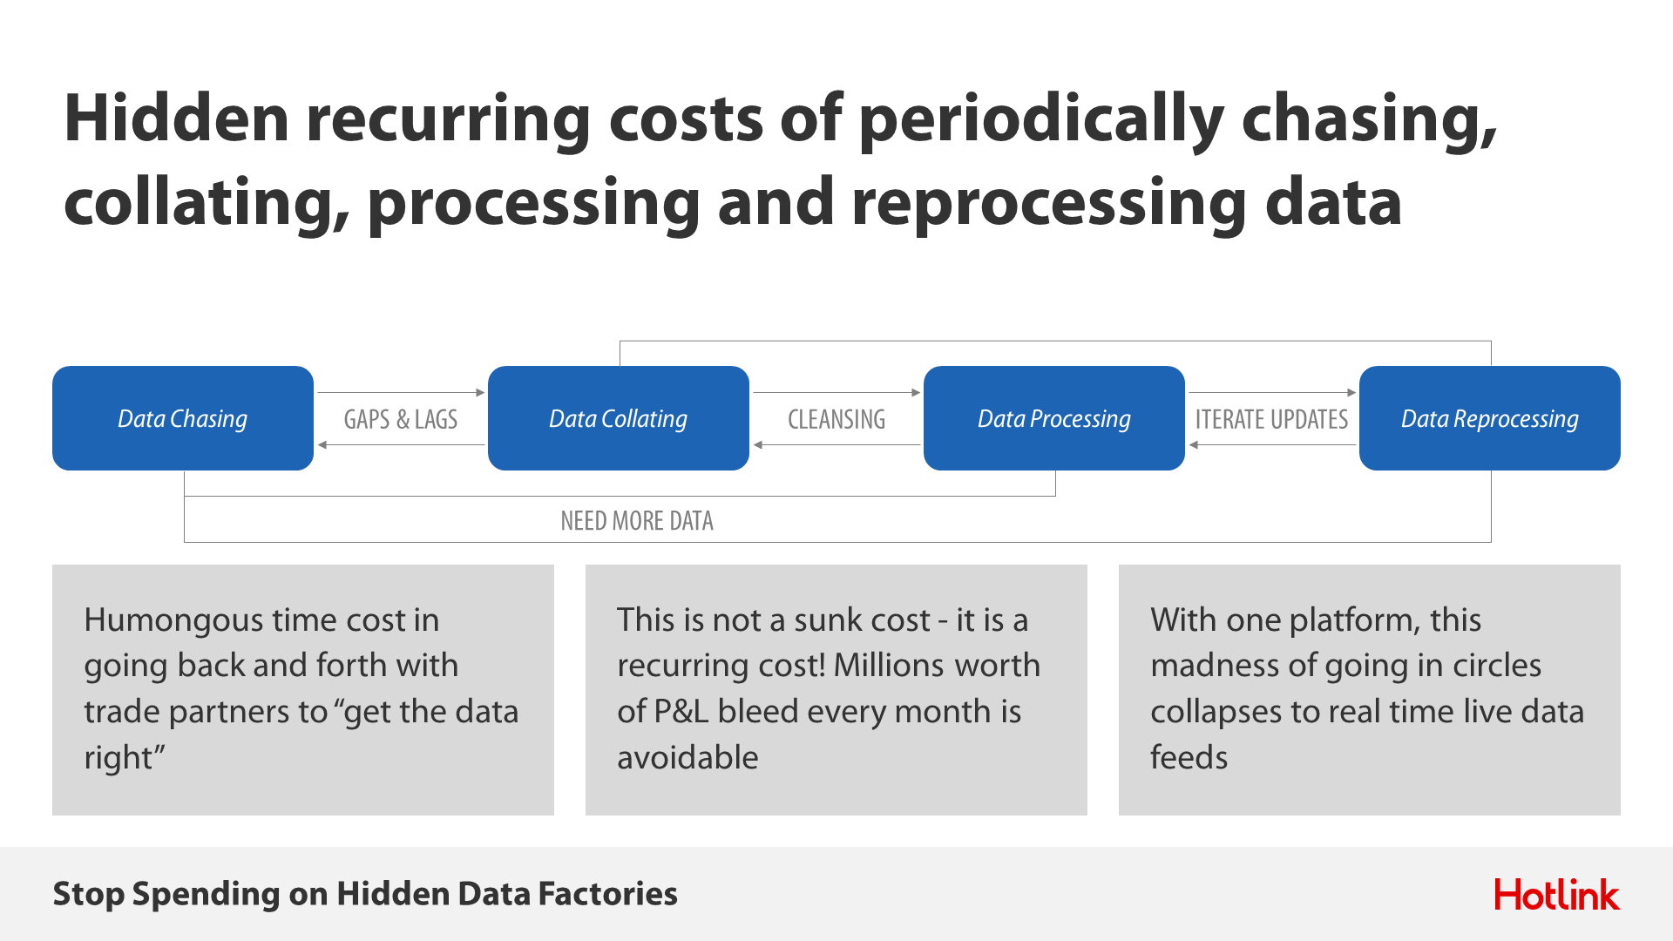Click return arrow below GAPS & LAGS
This screenshot has height=941, width=1673.
(401, 445)
